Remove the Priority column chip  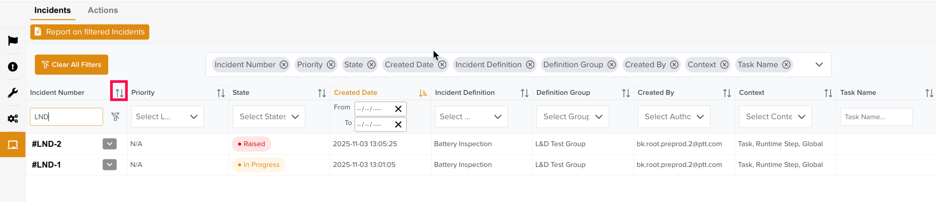click(x=331, y=65)
